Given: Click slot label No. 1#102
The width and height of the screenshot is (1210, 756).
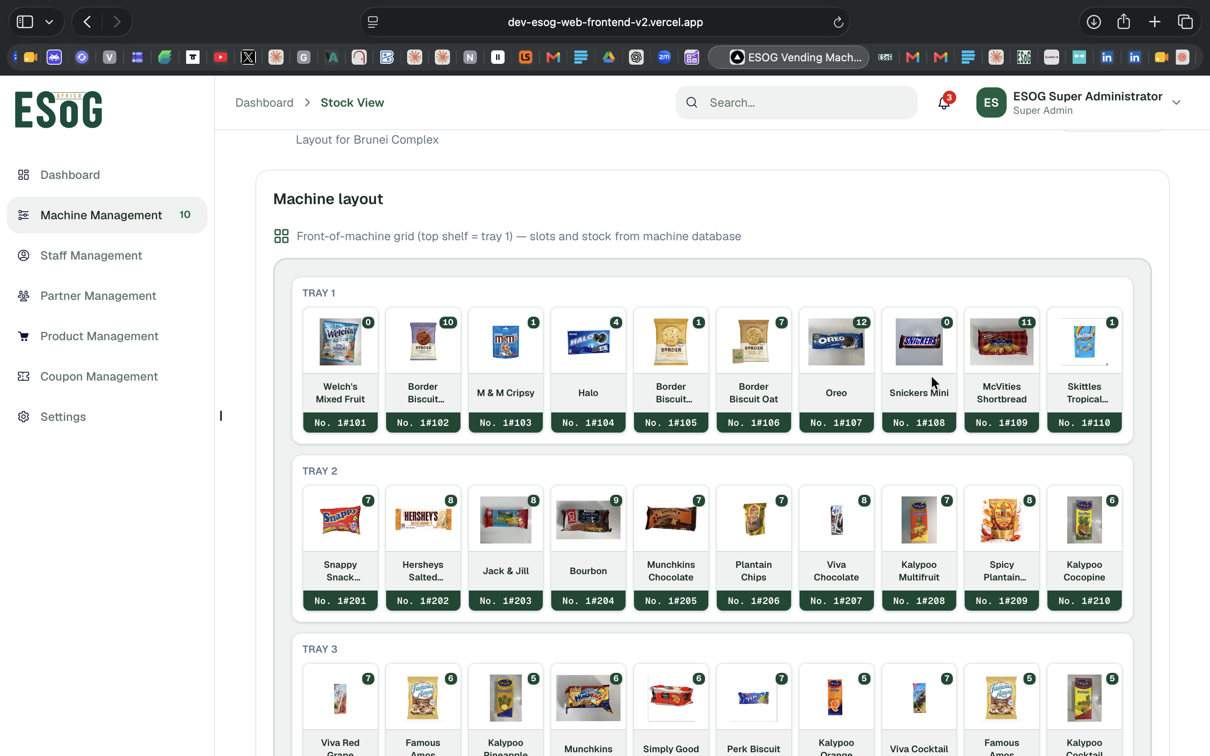Looking at the screenshot, I should tap(423, 423).
